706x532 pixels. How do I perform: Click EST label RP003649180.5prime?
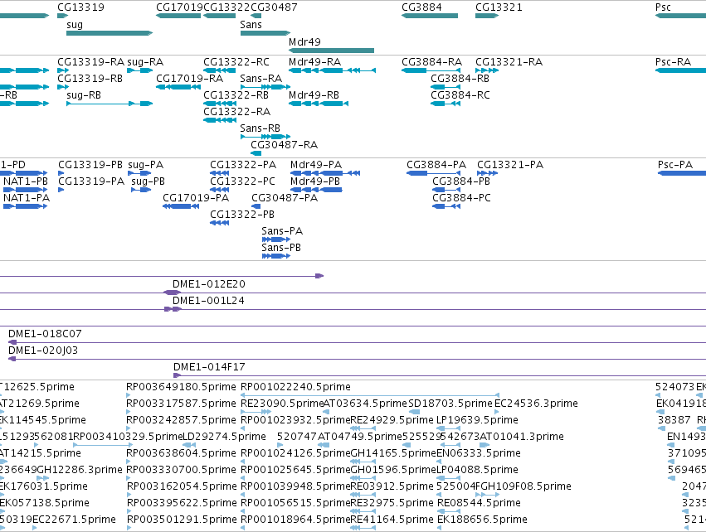pos(181,387)
